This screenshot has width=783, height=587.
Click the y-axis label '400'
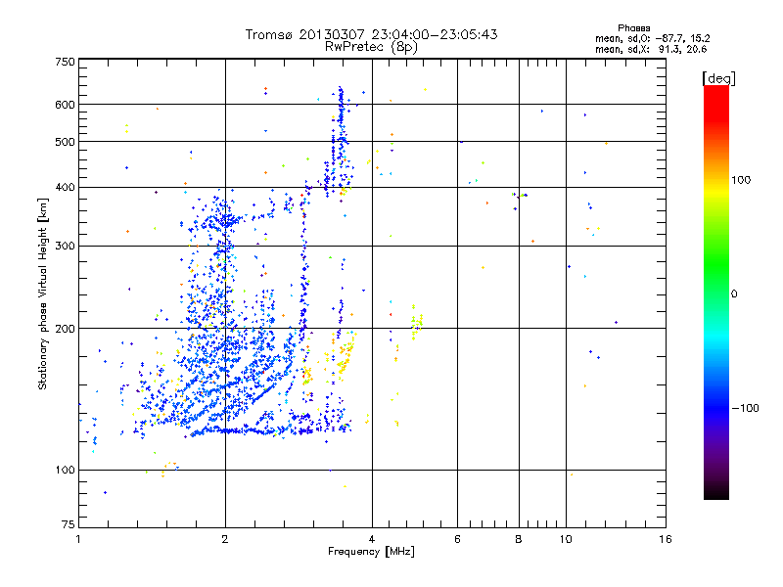pyautogui.click(x=65, y=187)
